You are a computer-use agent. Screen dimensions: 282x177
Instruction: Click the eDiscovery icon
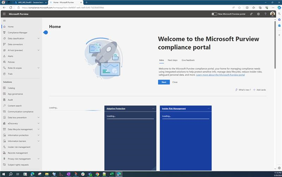[x=4, y=123]
